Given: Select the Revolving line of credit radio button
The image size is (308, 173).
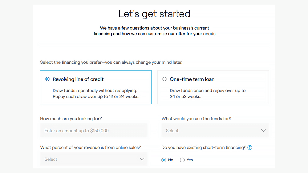Looking at the screenshot, I should 47,79.
